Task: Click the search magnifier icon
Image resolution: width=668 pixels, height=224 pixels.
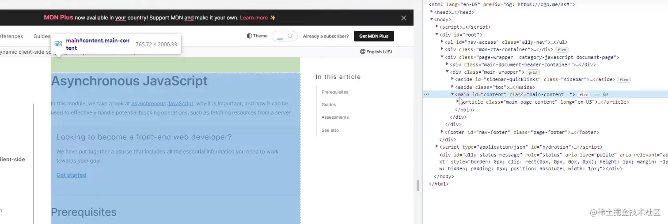Action: coord(290,36)
